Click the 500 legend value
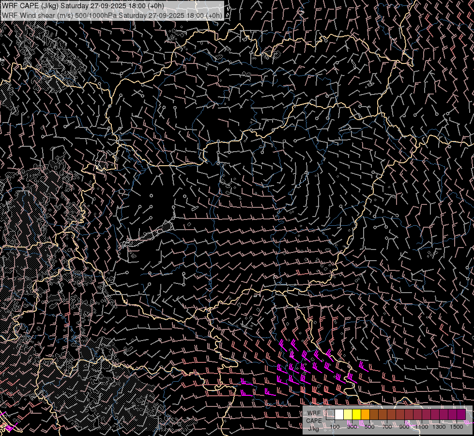Image resolution: width=474 pixels, height=436 pixels. [x=369, y=427]
